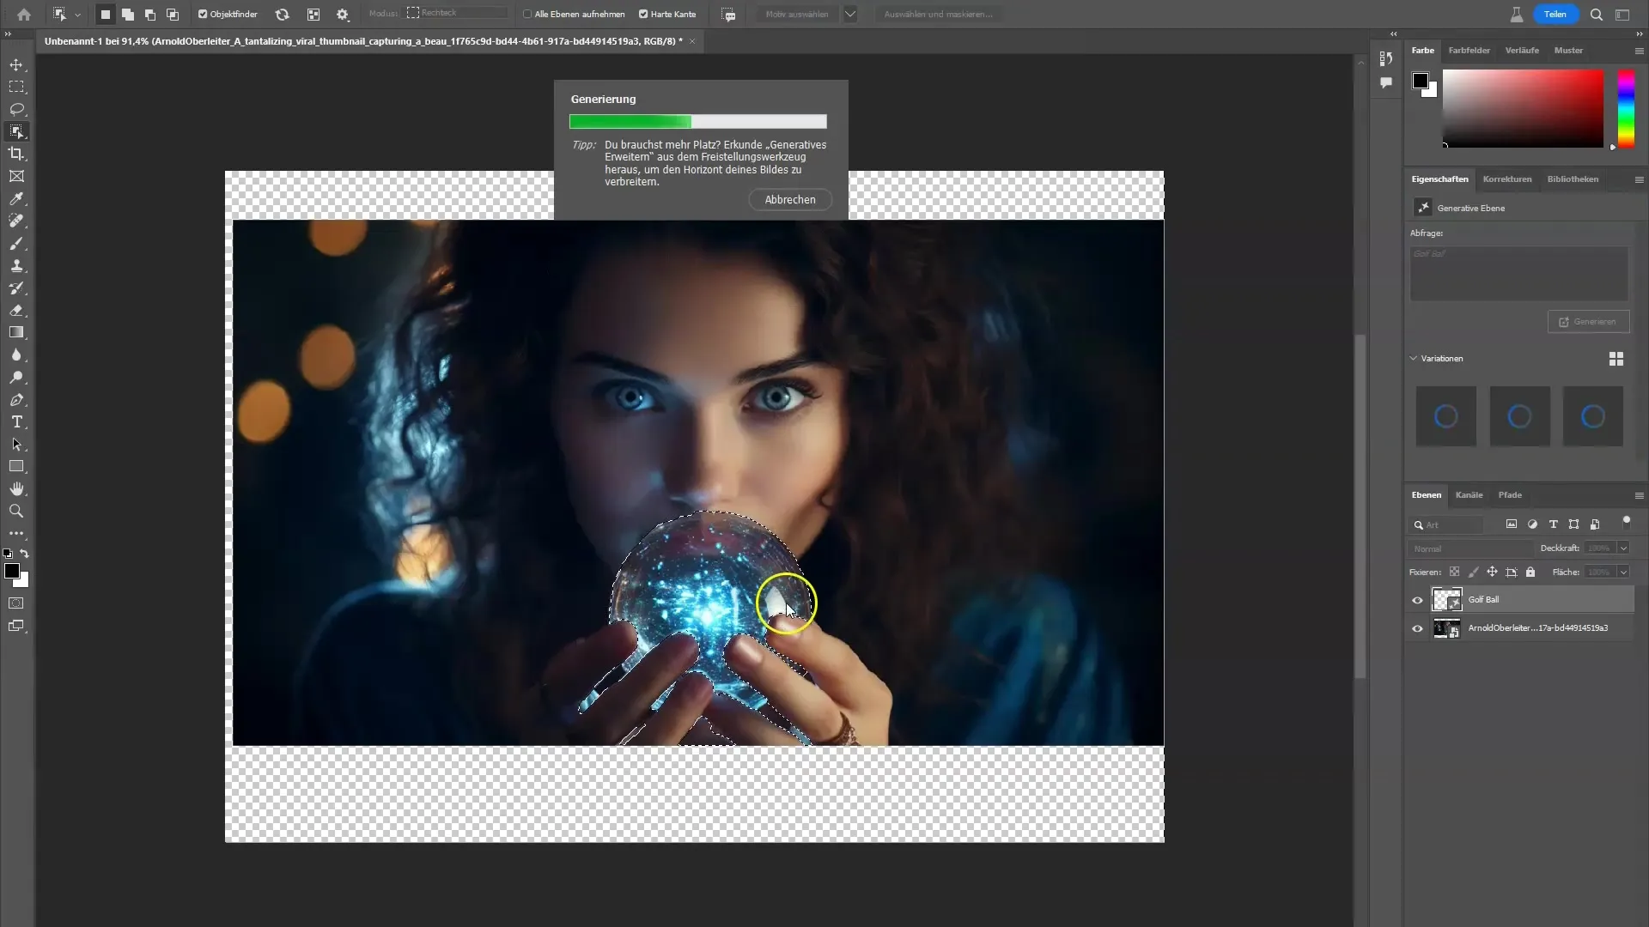Viewport: 1649px width, 927px height.
Task: Switch to the Farbfelder tab
Action: pyautogui.click(x=1469, y=51)
